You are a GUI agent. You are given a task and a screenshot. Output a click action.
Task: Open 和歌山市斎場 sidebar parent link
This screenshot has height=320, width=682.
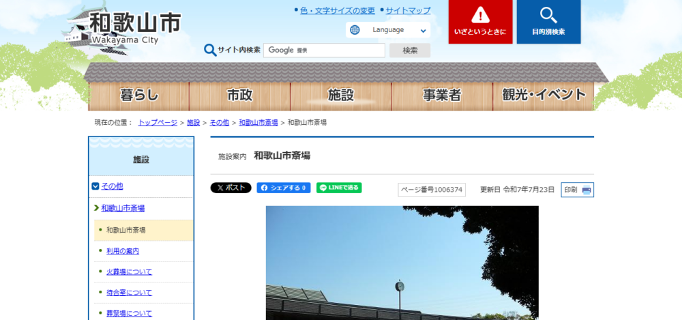tap(123, 208)
